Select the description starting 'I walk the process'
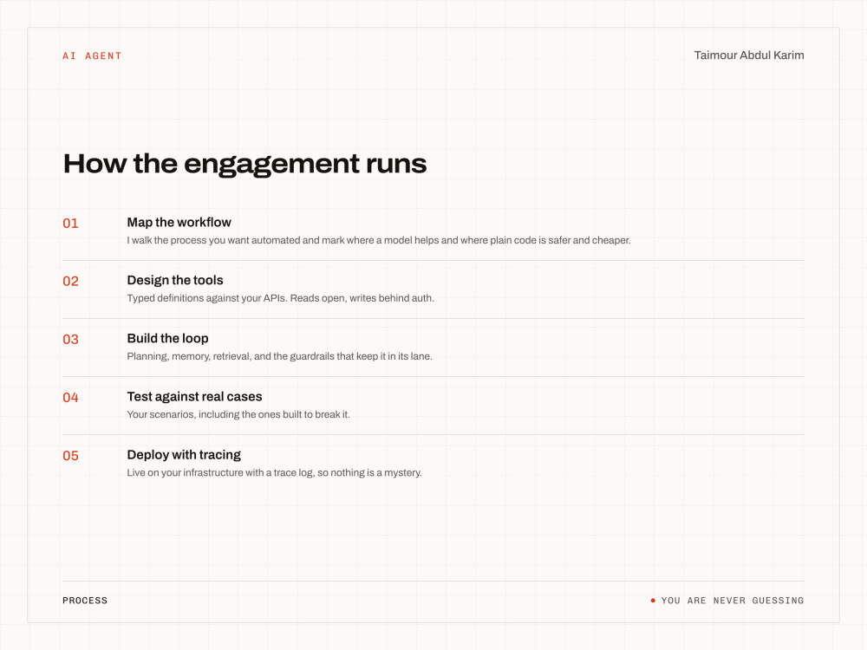Screen dimensions: 867x650 (x=379, y=240)
